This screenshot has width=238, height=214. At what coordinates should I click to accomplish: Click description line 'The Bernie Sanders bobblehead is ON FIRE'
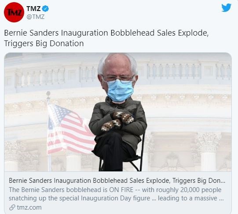tap(71, 190)
